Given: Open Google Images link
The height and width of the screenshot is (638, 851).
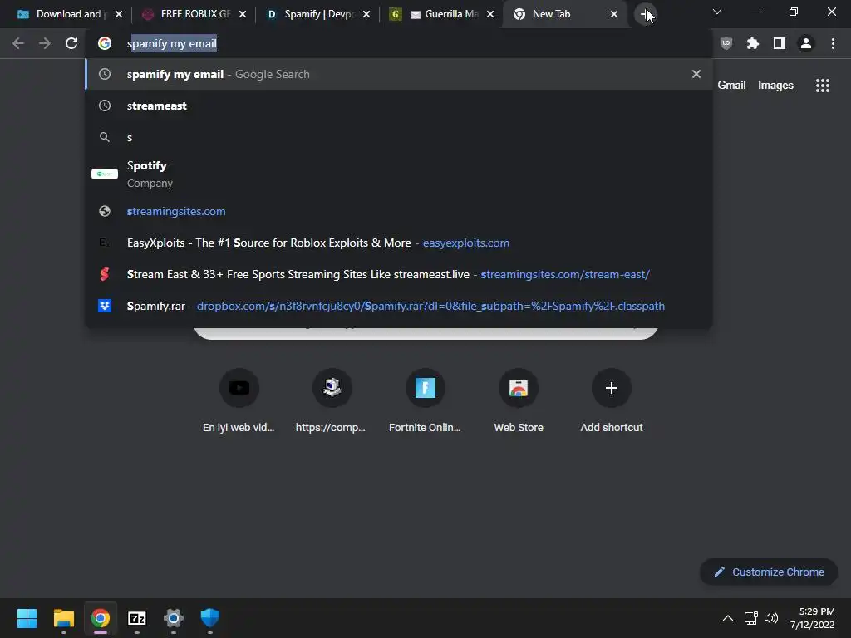Looking at the screenshot, I should click(x=775, y=86).
